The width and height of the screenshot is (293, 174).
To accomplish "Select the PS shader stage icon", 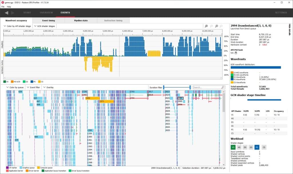I will pyautogui.click(x=257, y=147).
